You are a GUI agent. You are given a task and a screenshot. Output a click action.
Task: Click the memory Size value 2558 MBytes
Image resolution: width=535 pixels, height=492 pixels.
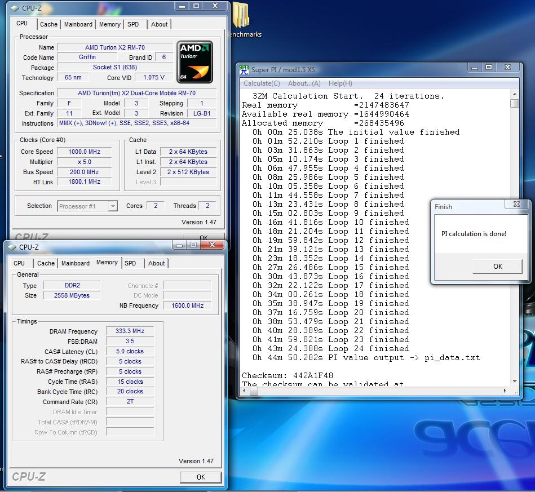pyautogui.click(x=72, y=295)
